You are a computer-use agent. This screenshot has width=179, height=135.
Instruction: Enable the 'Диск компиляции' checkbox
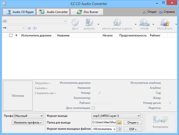coord(94,108)
